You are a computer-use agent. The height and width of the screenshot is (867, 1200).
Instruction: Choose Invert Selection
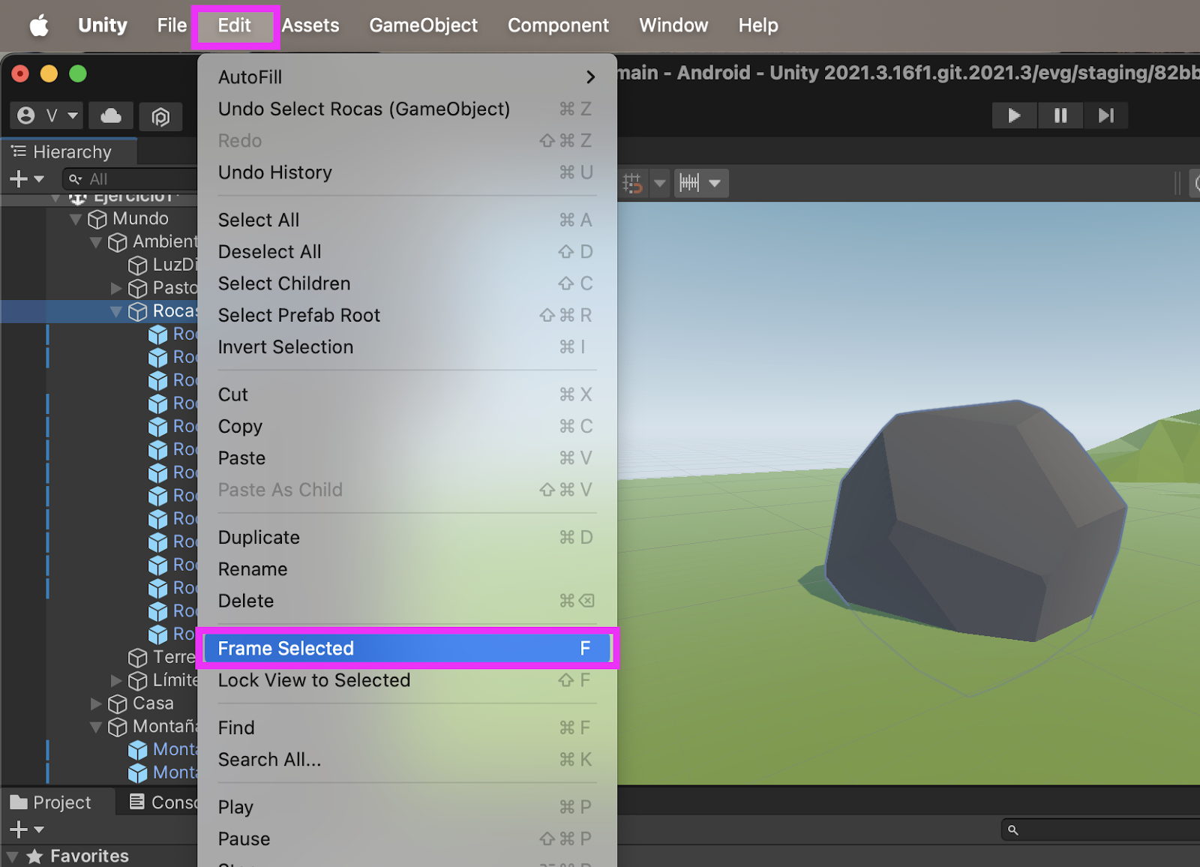(x=407, y=347)
